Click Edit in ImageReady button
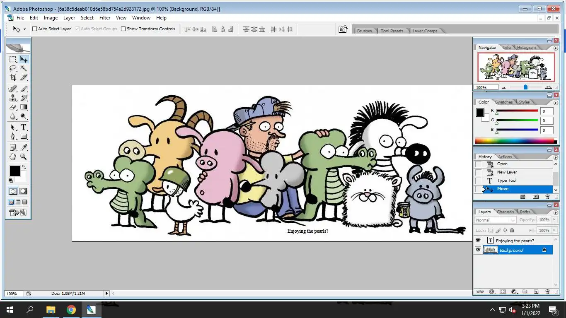566x318 pixels. pos(18,213)
